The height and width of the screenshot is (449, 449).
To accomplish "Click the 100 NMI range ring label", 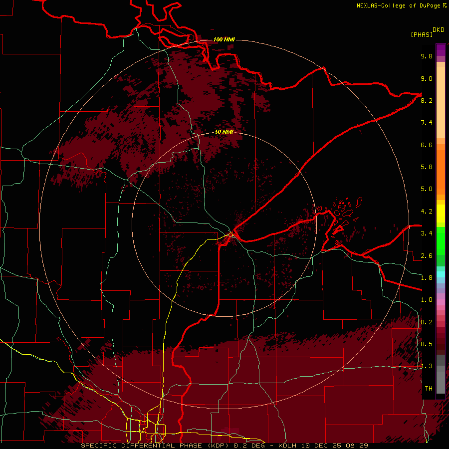I will pos(224,39).
